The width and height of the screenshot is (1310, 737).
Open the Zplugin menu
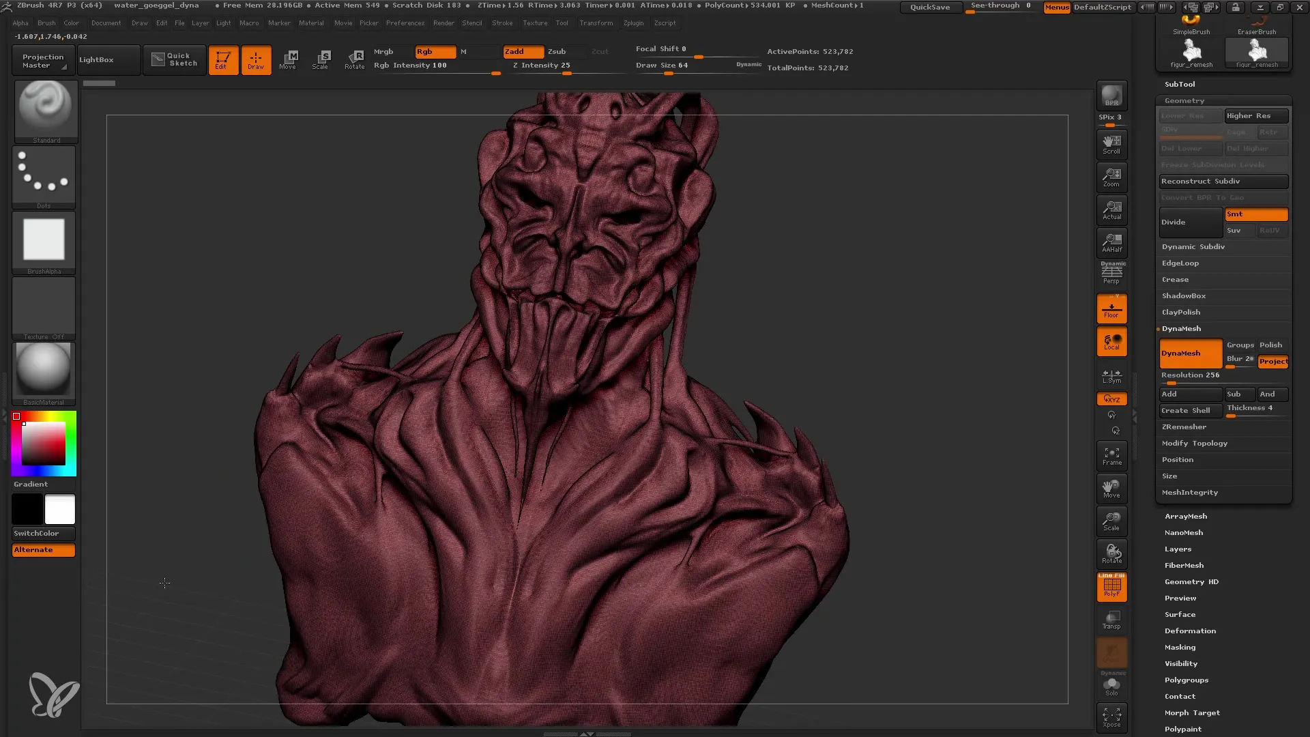point(632,25)
